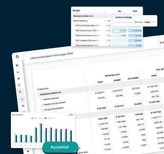
Task: Click the sidebar icon below teal chart icon
Action: [x=23, y=106]
